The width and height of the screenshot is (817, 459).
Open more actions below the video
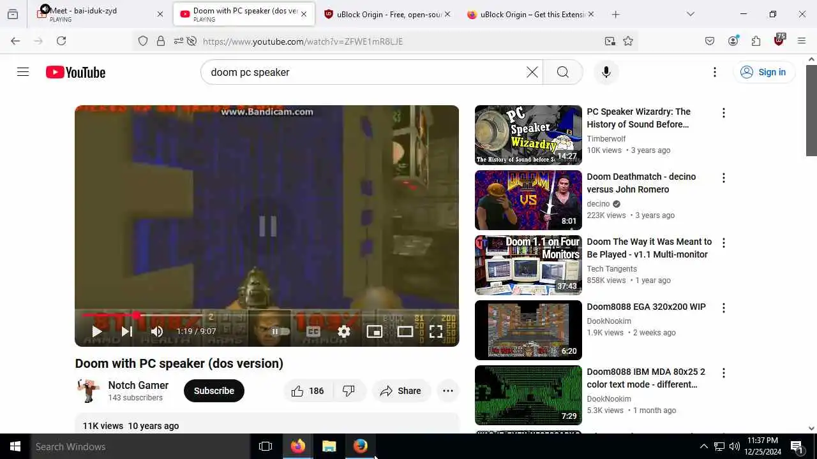click(x=448, y=391)
